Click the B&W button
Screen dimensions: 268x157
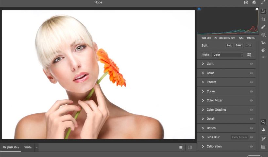point(238,45)
